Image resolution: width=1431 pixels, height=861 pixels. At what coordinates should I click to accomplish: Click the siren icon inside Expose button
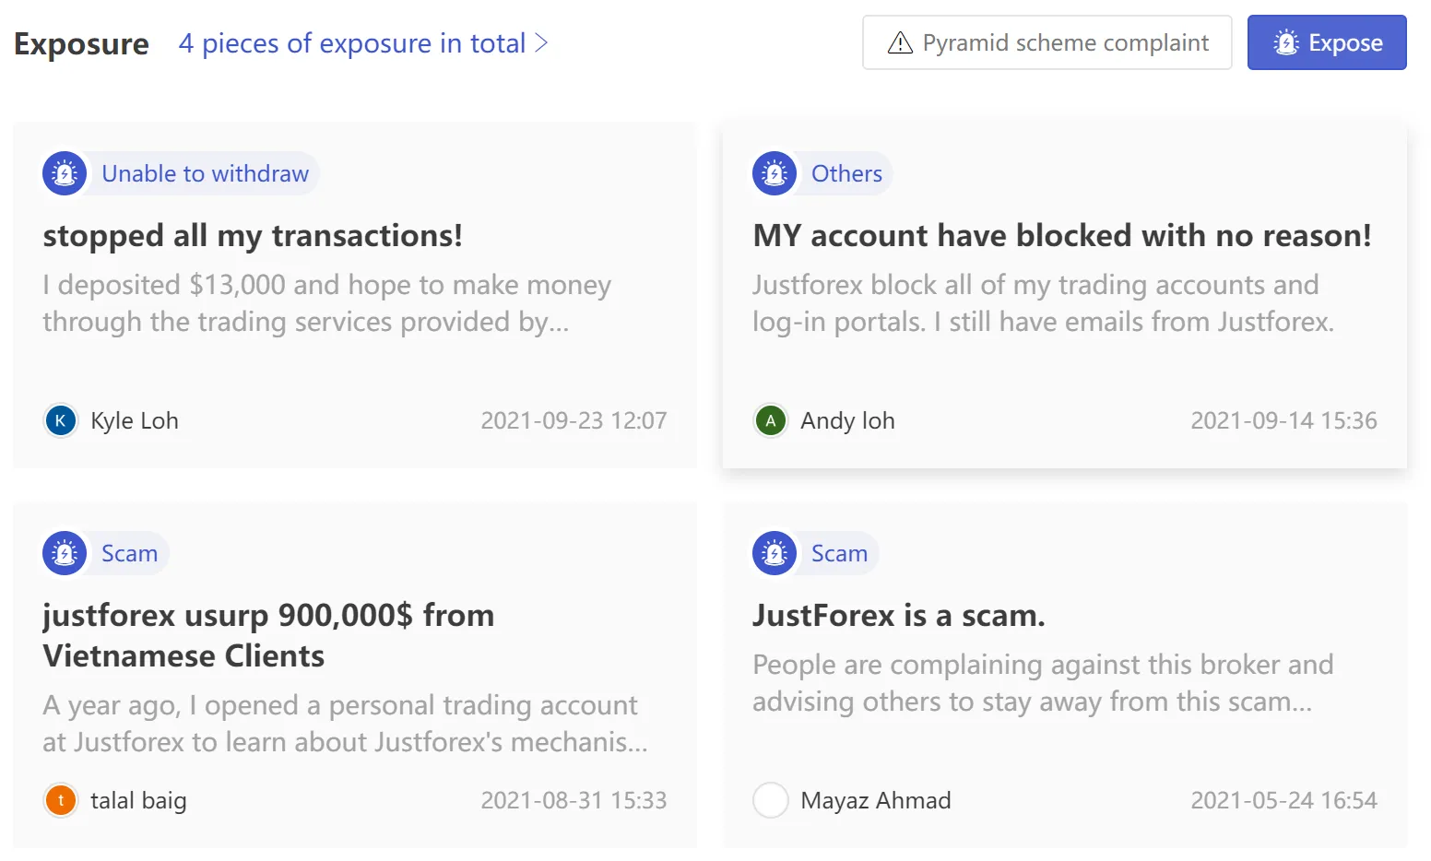tap(1286, 42)
